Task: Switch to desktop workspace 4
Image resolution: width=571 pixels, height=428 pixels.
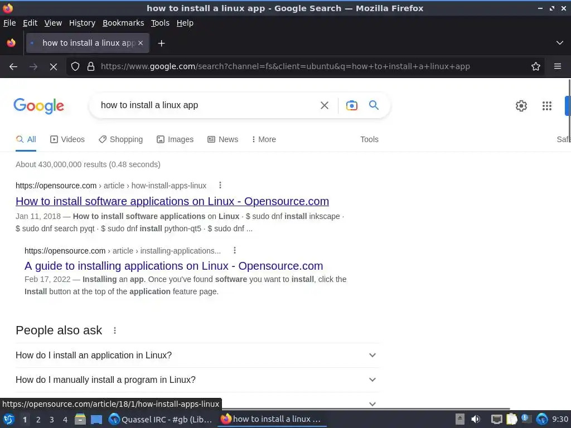Action: (65, 420)
